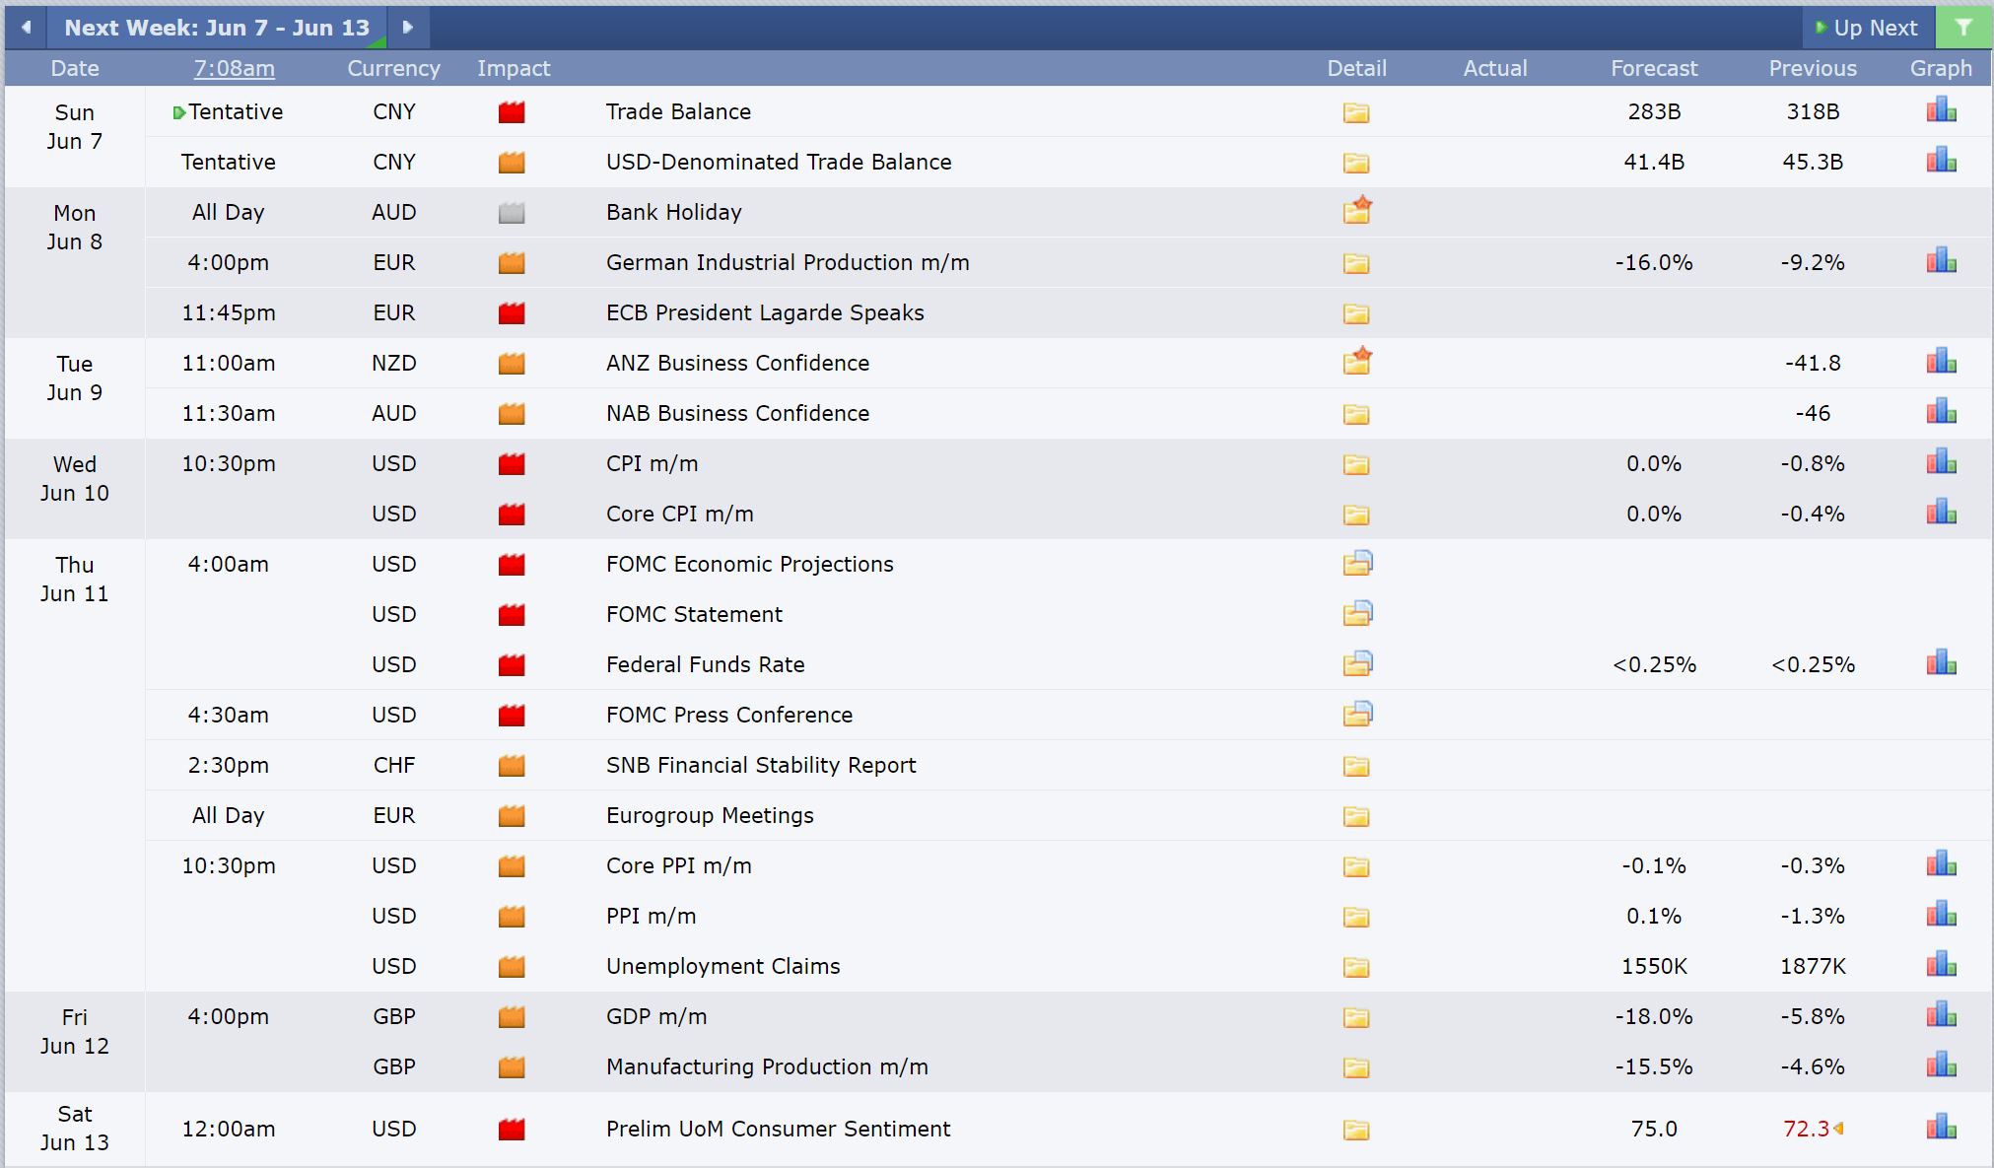The height and width of the screenshot is (1168, 1994).
Task: Open the calendar filter funnel icon
Action: pos(1963,28)
